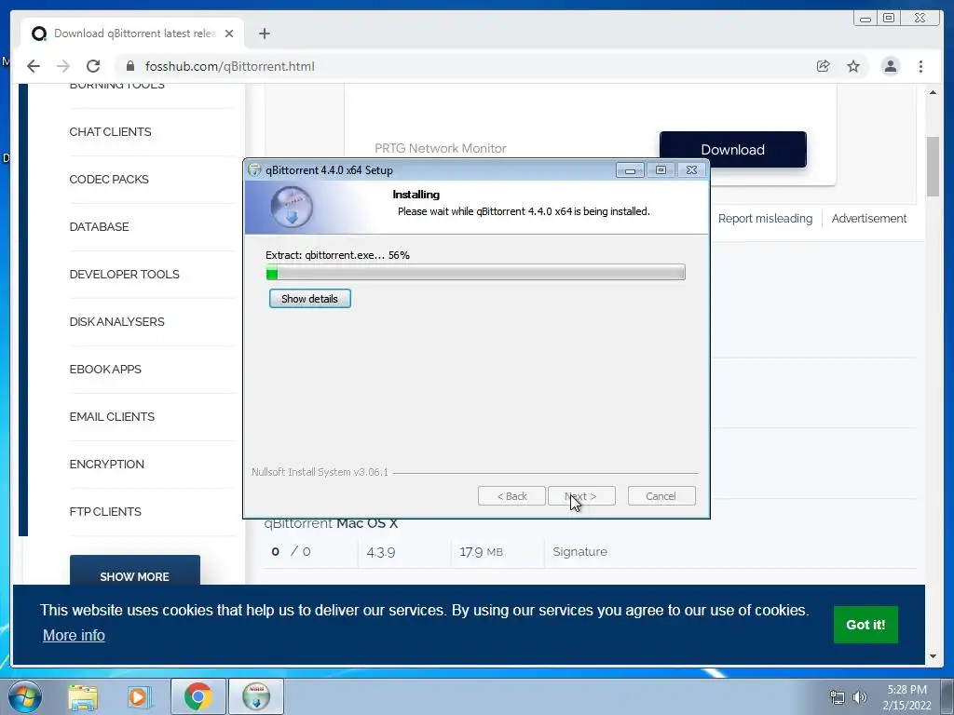Click Nullsoft Install System v3.06.1 text
This screenshot has width=954, height=715.
pyautogui.click(x=320, y=472)
